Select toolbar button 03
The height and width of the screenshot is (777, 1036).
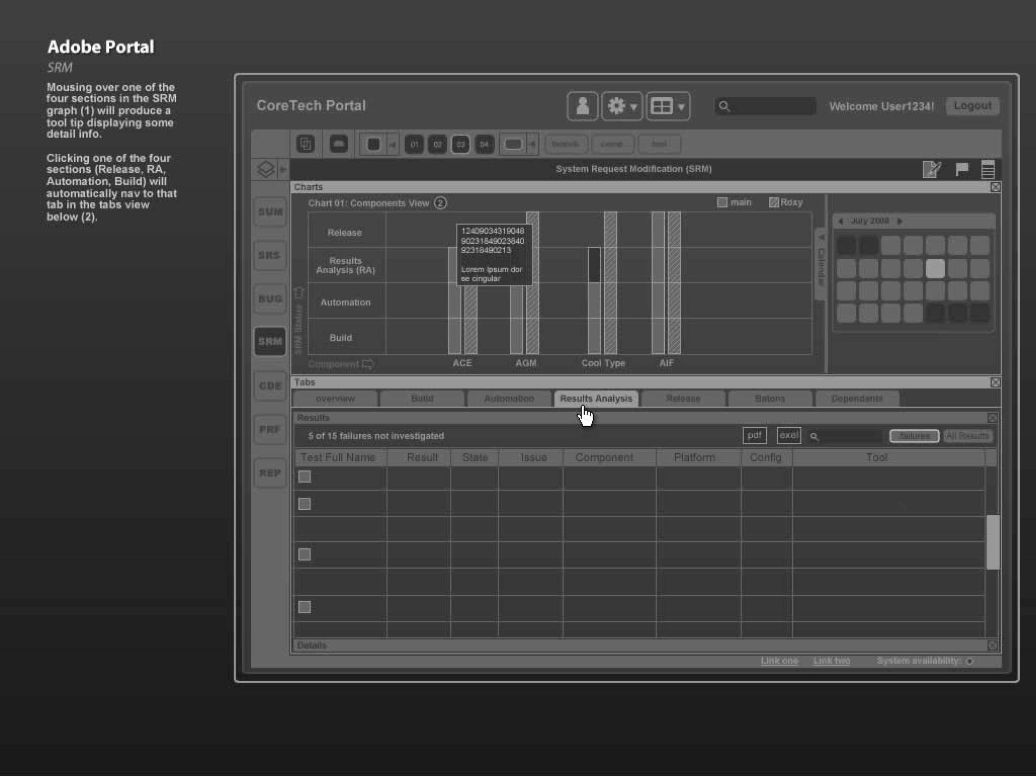pyautogui.click(x=461, y=144)
